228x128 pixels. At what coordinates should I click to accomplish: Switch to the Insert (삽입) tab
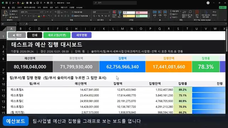(x=13, y=7)
